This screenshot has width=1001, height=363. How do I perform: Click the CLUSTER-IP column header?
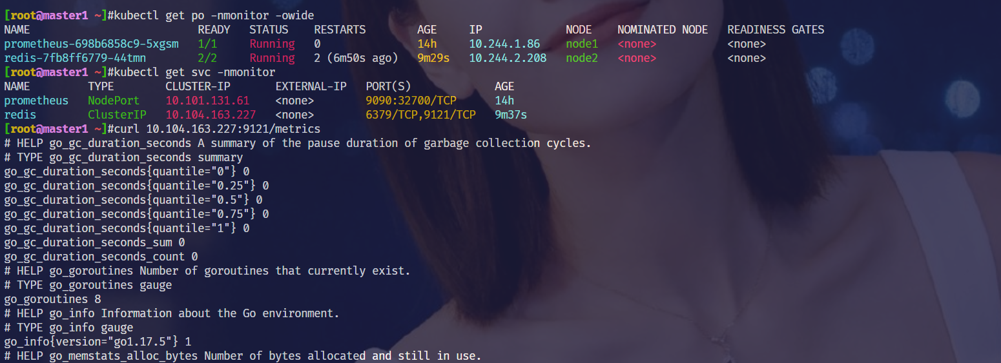[198, 86]
